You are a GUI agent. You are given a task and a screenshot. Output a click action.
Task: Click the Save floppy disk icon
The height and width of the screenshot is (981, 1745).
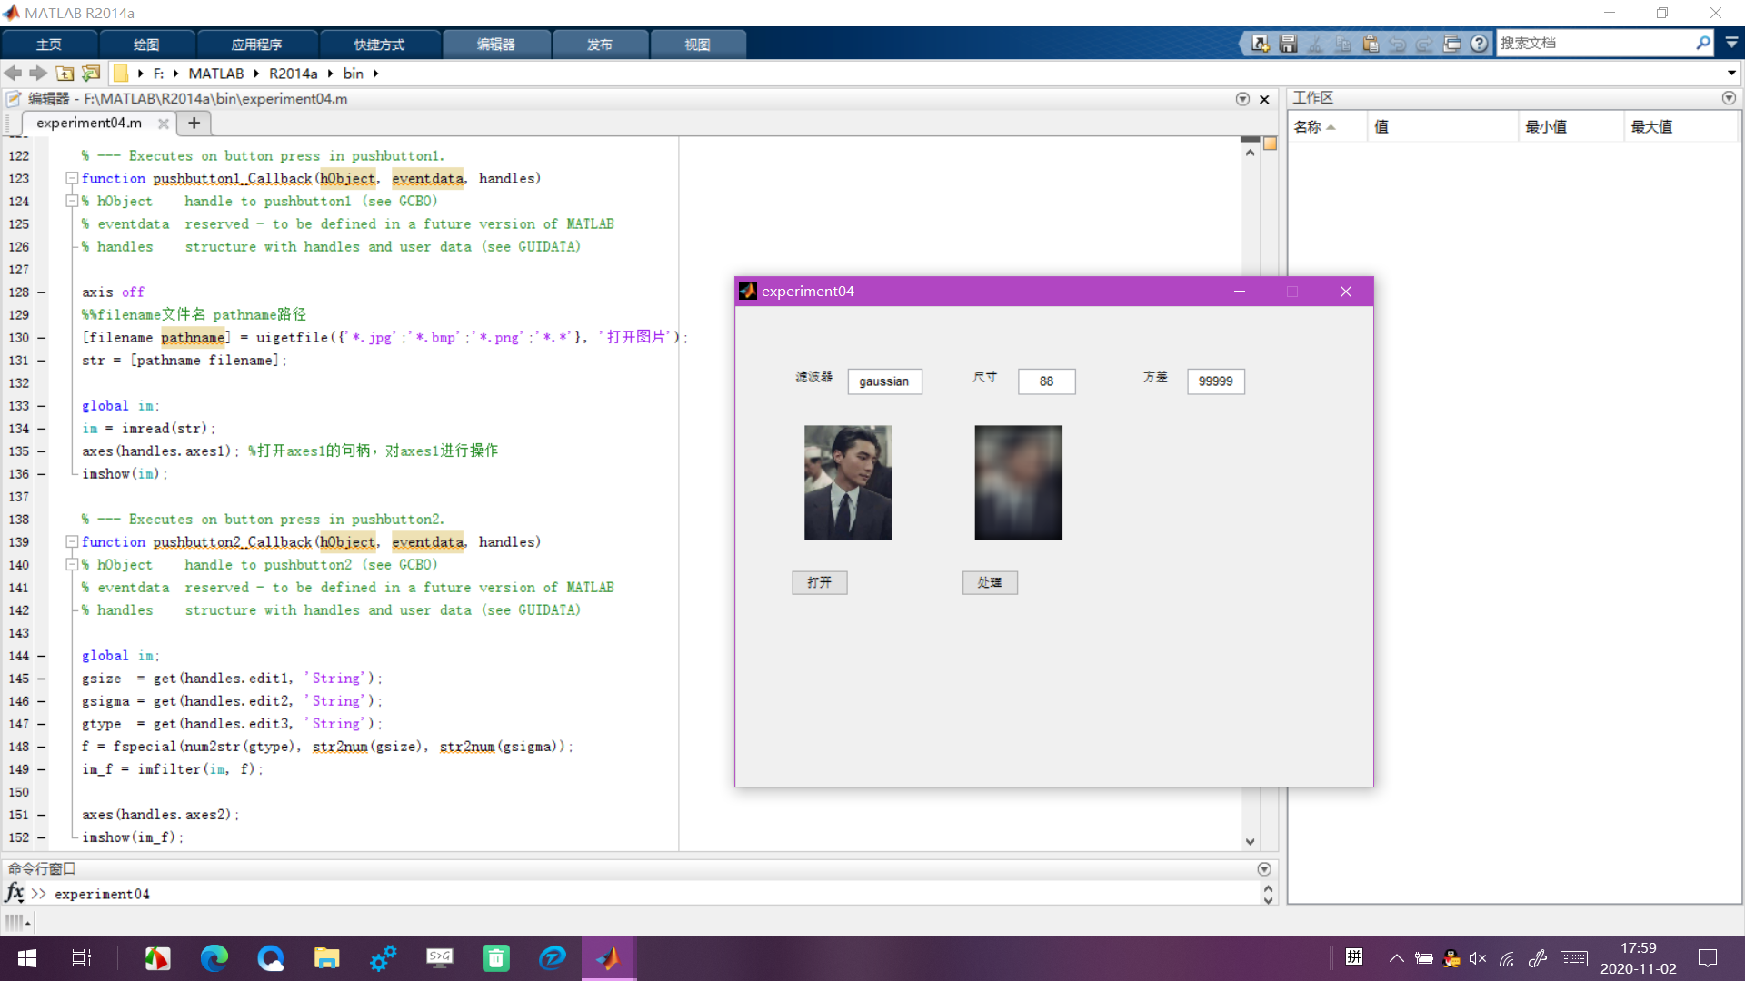pos(1288,44)
